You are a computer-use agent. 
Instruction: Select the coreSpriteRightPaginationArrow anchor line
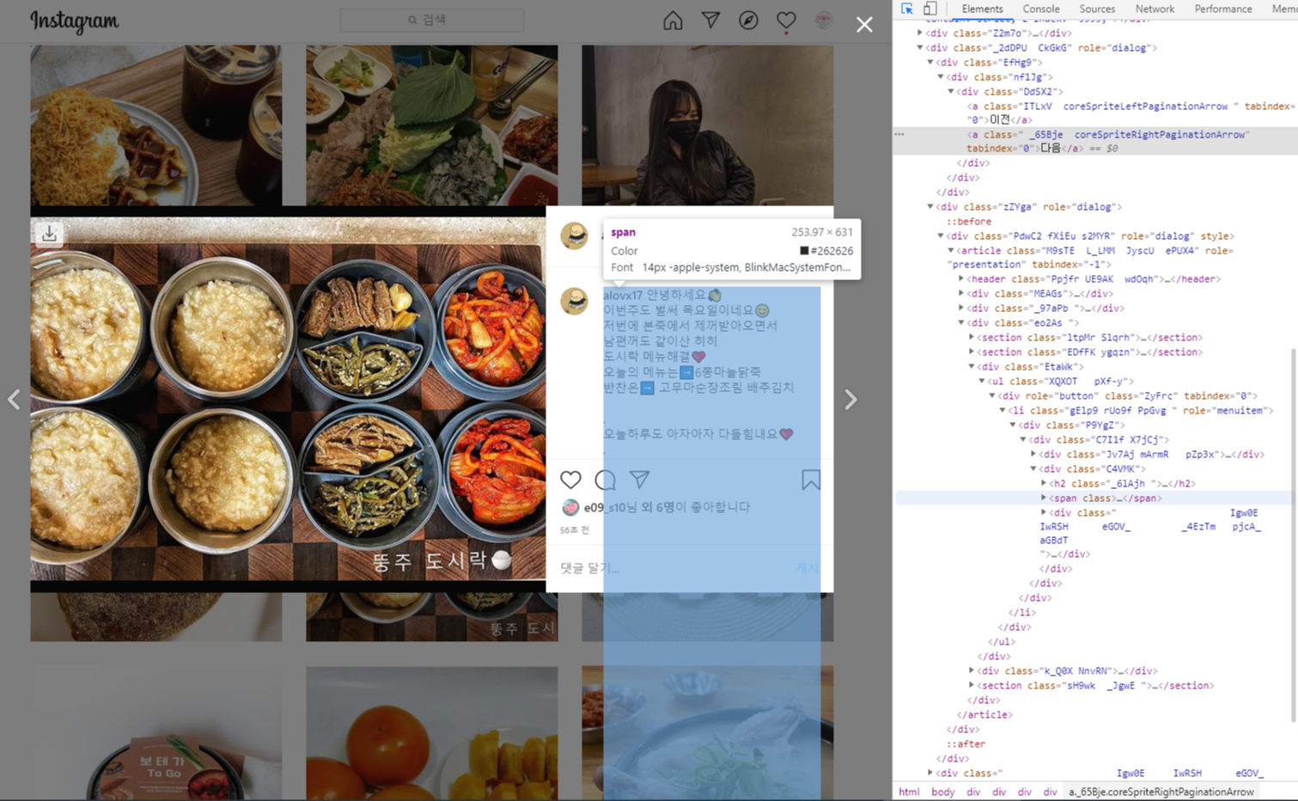(1108, 141)
